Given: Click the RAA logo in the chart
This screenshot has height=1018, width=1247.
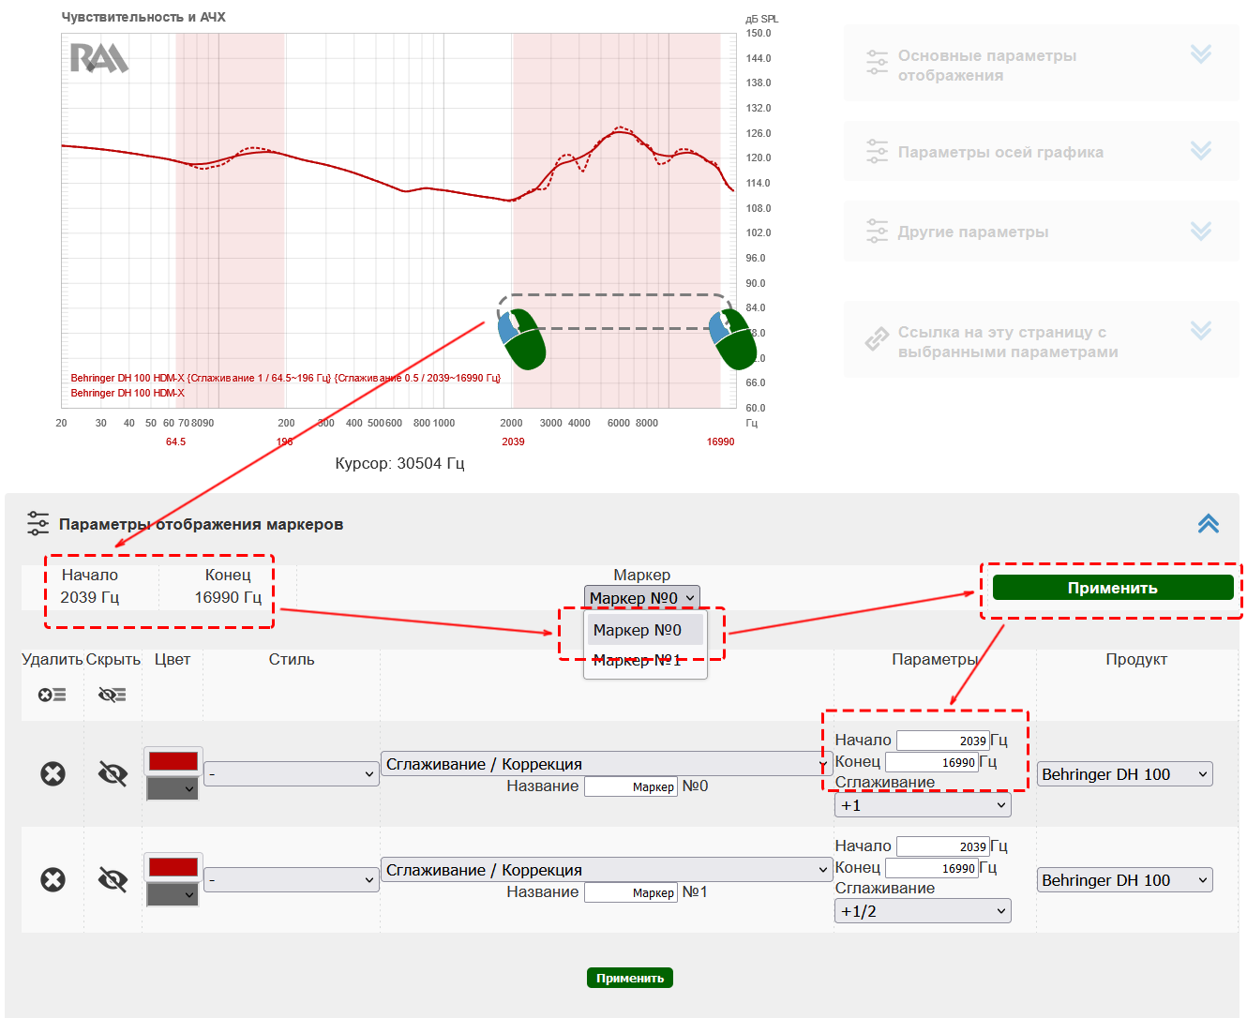Looking at the screenshot, I should click(x=99, y=58).
